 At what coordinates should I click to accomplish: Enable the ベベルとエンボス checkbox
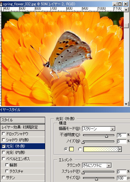(4, 159)
